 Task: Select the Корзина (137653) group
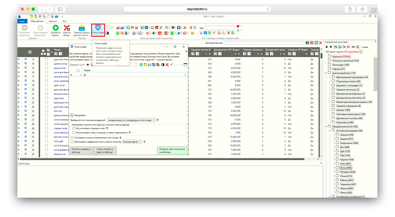click(x=341, y=56)
